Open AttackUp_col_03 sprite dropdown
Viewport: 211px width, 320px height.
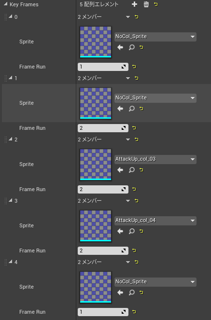click(155, 159)
